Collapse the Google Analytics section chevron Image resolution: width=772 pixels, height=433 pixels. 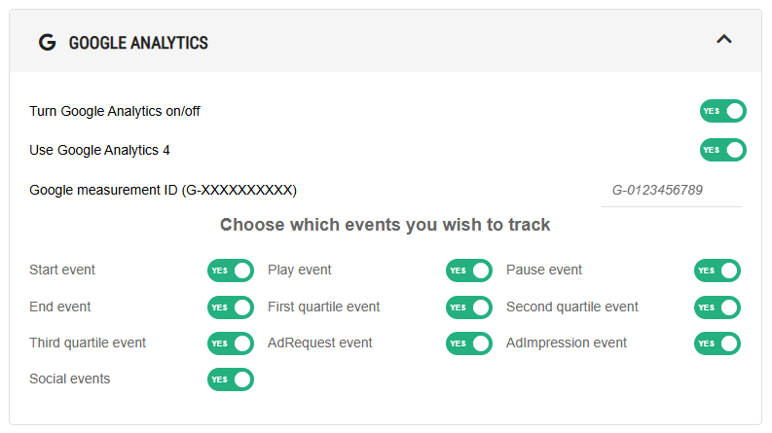(723, 39)
